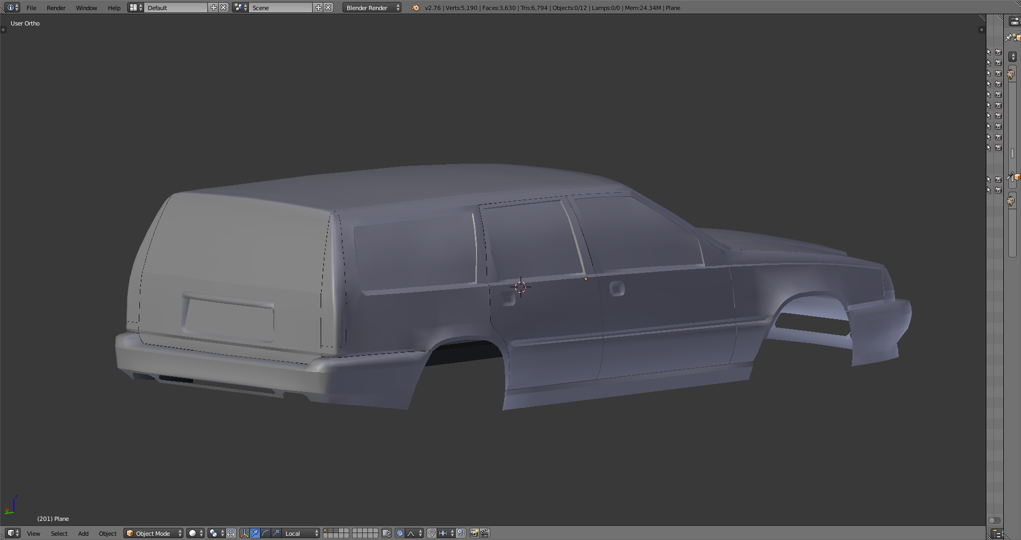Open the Add menu in the viewport header
Screen dimensions: 1021x540
83,533
